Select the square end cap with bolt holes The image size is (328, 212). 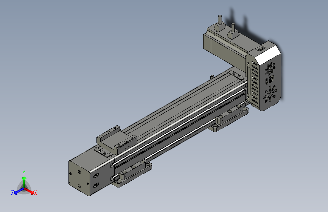[79, 177]
